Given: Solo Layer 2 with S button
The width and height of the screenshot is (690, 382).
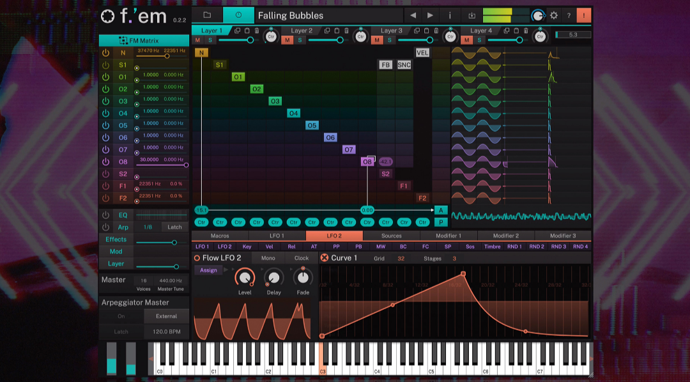Looking at the screenshot, I should pyautogui.click(x=300, y=40).
